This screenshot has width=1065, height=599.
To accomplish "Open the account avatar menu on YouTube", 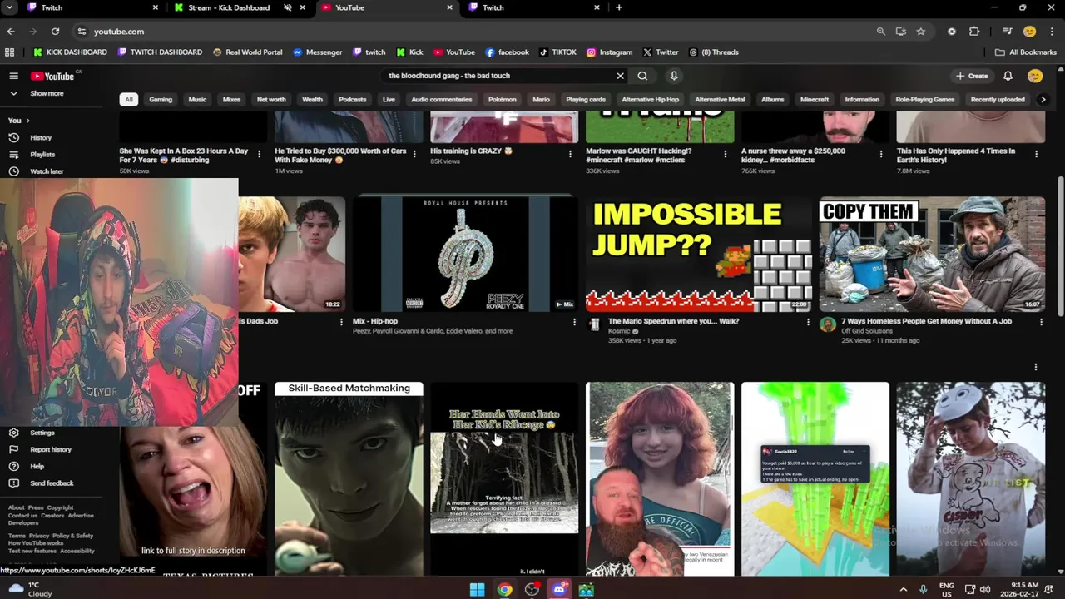I will [1035, 76].
